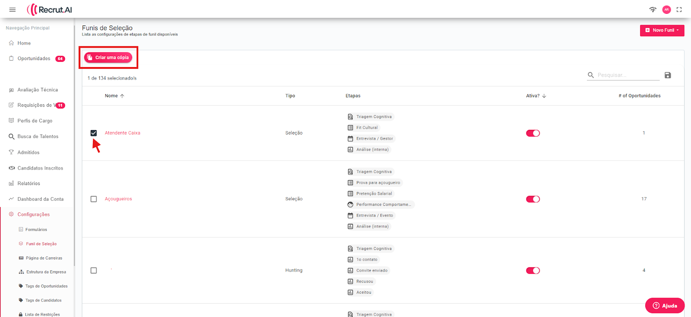This screenshot has height=317, width=691.
Task: Click the wifi connection status icon
Action: (x=653, y=10)
